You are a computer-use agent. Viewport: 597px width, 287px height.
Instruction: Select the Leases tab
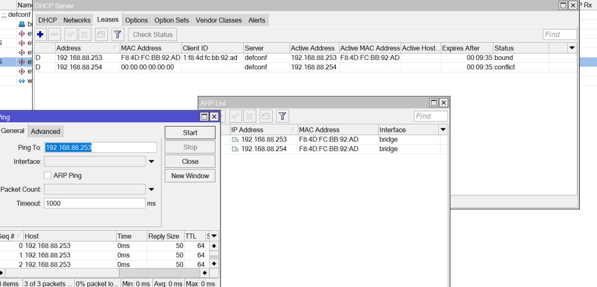[108, 20]
